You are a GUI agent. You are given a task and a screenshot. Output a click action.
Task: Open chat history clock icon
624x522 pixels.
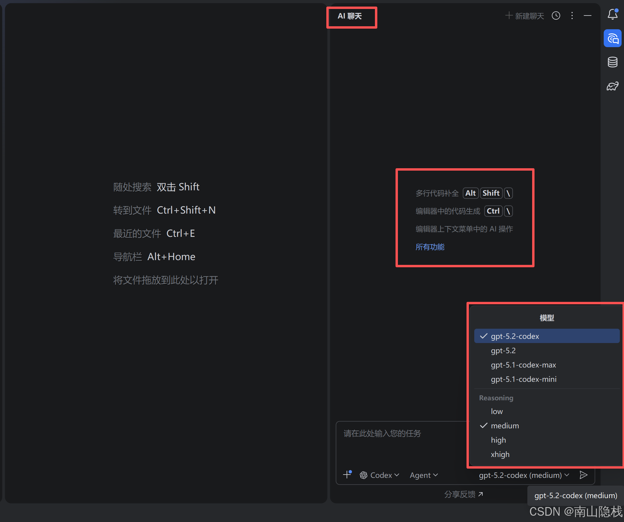556,16
